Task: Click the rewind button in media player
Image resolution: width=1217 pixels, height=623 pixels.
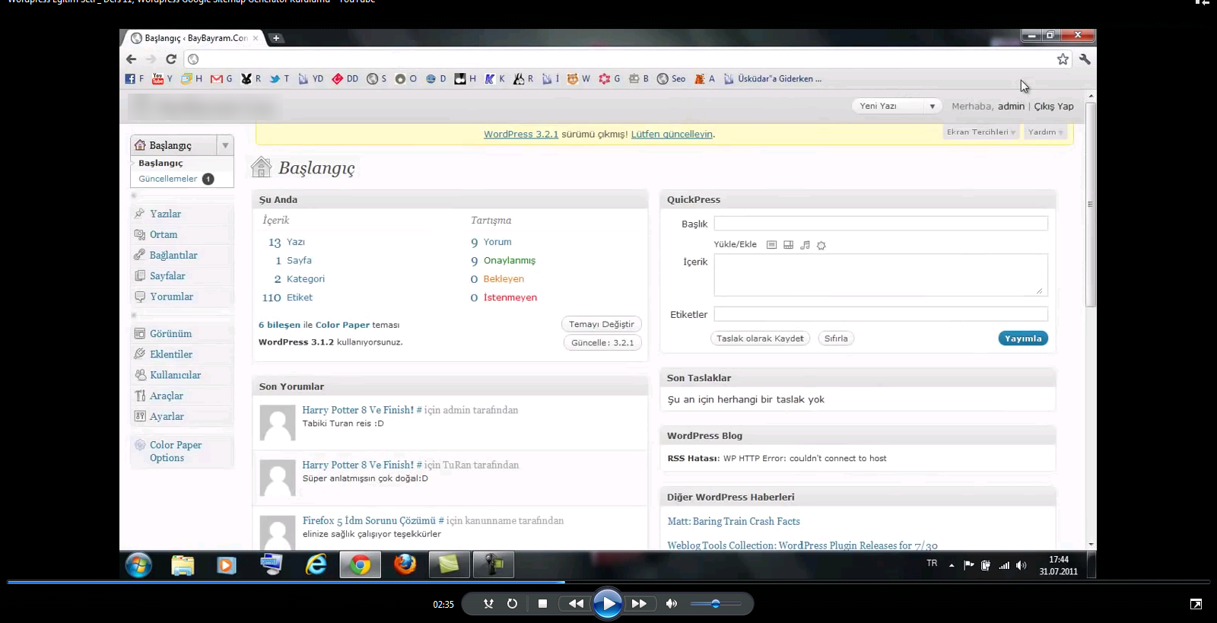Action: click(x=576, y=603)
